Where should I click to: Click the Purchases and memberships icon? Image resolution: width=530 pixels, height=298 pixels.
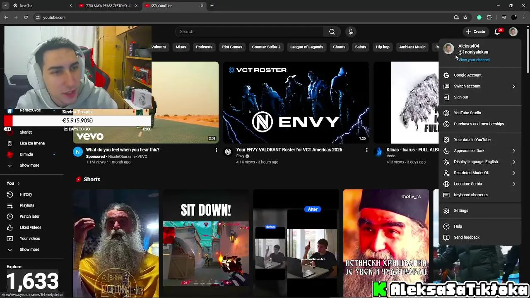(446, 124)
